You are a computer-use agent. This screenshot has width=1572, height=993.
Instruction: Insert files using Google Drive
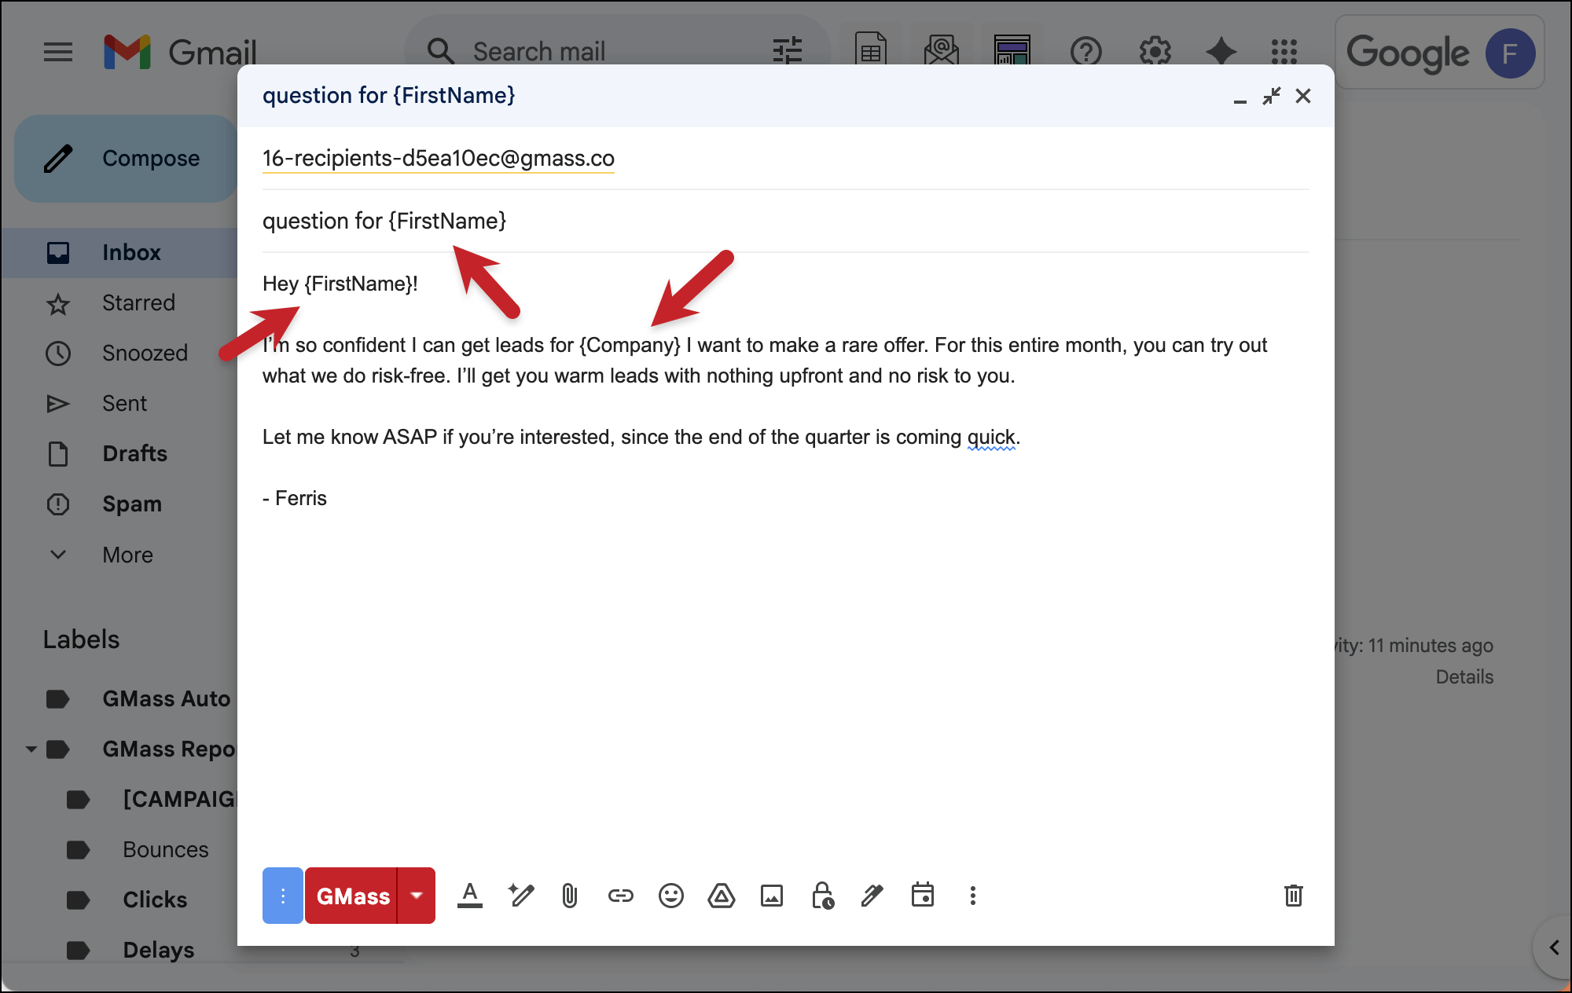[722, 896]
